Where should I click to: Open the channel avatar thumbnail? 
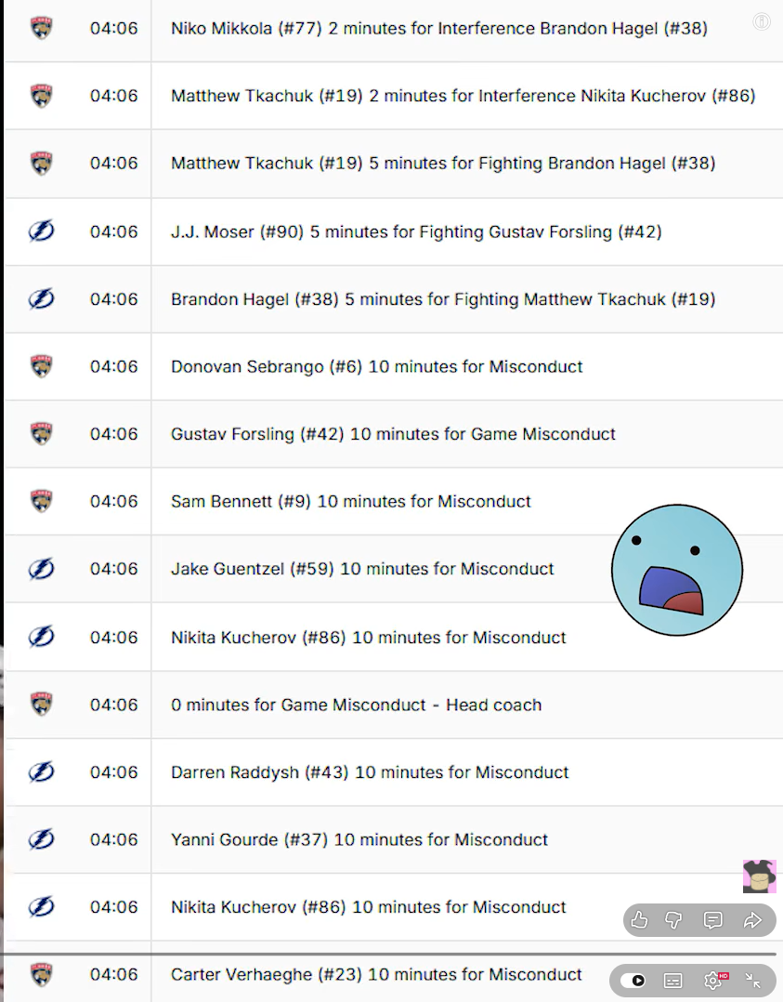[x=759, y=877]
